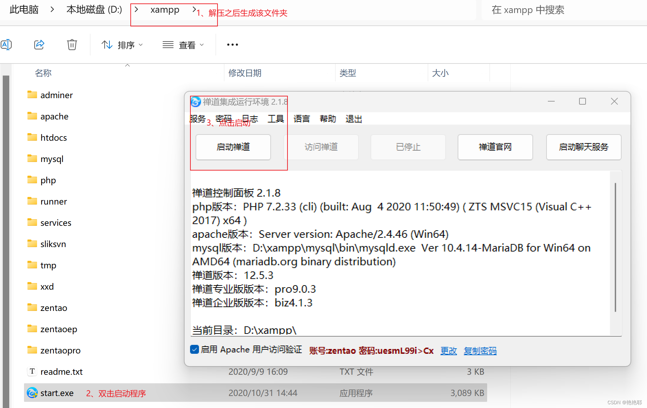Image resolution: width=647 pixels, height=408 pixels.
Task: Select the zentaopro folder icon
Action: coord(32,350)
